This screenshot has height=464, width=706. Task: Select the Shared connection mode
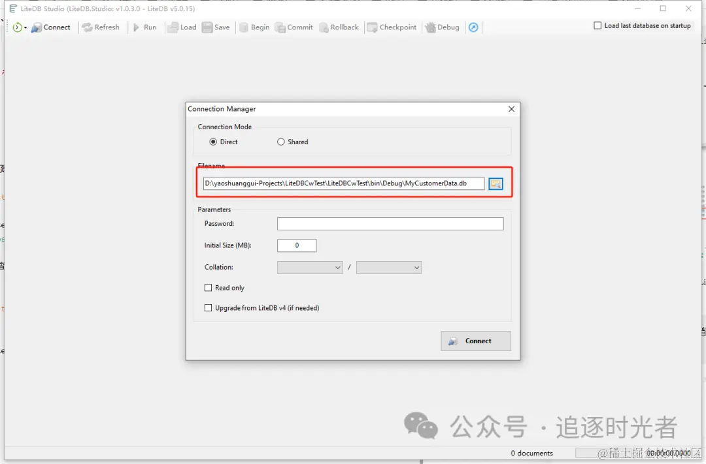click(281, 142)
